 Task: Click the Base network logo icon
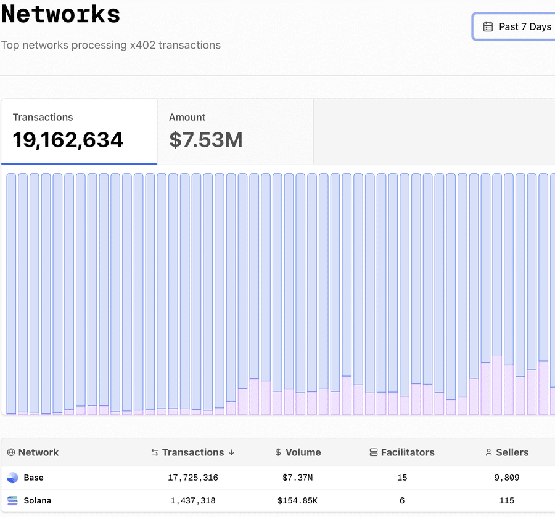[x=12, y=478]
